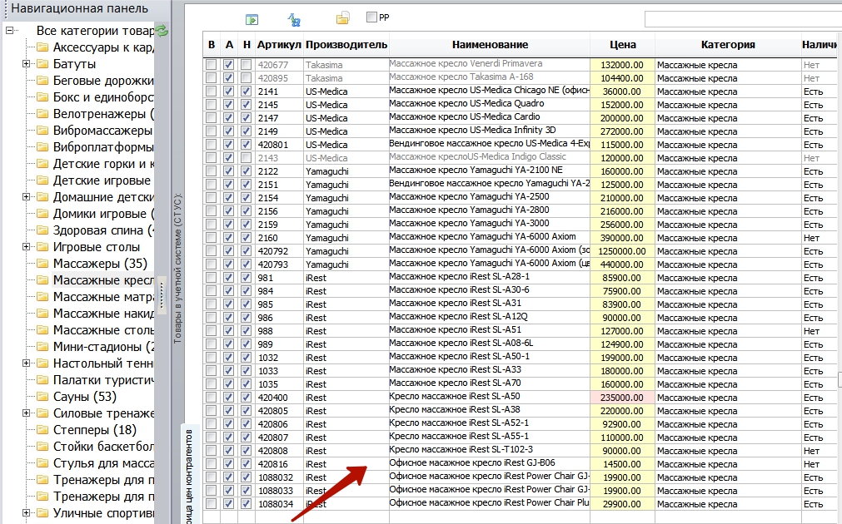Screen dimensions: 842x524
Task: Click folder icon next to Бокс и единоборс
Action: tap(42, 97)
